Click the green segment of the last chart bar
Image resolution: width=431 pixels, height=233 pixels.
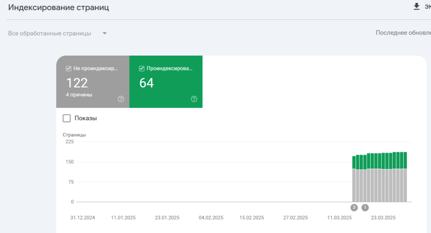coord(405,160)
